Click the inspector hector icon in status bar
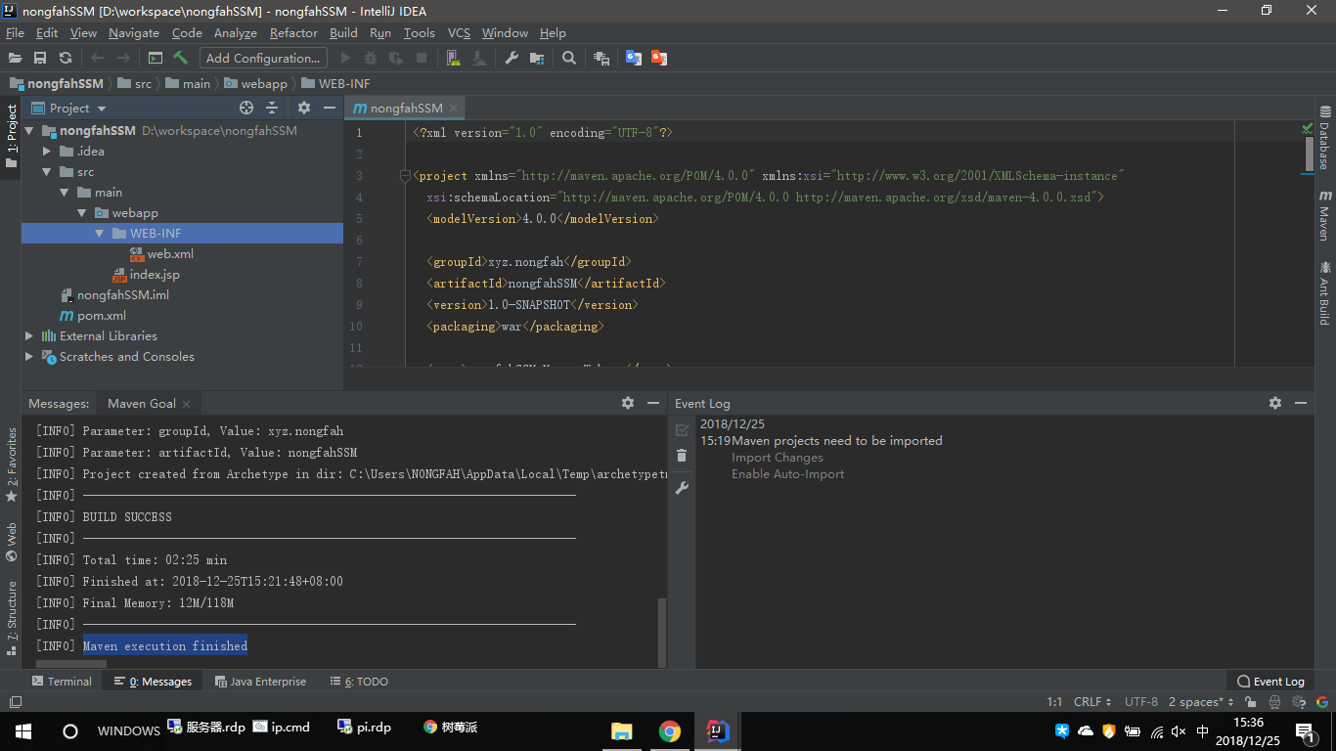Screen dimensions: 1336x751 (1275, 702)
